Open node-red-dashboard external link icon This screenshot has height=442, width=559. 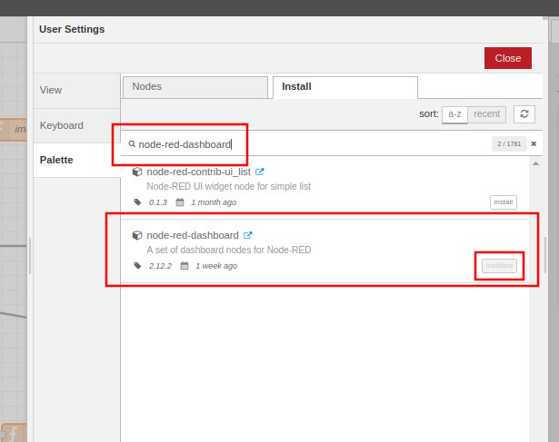(248, 235)
